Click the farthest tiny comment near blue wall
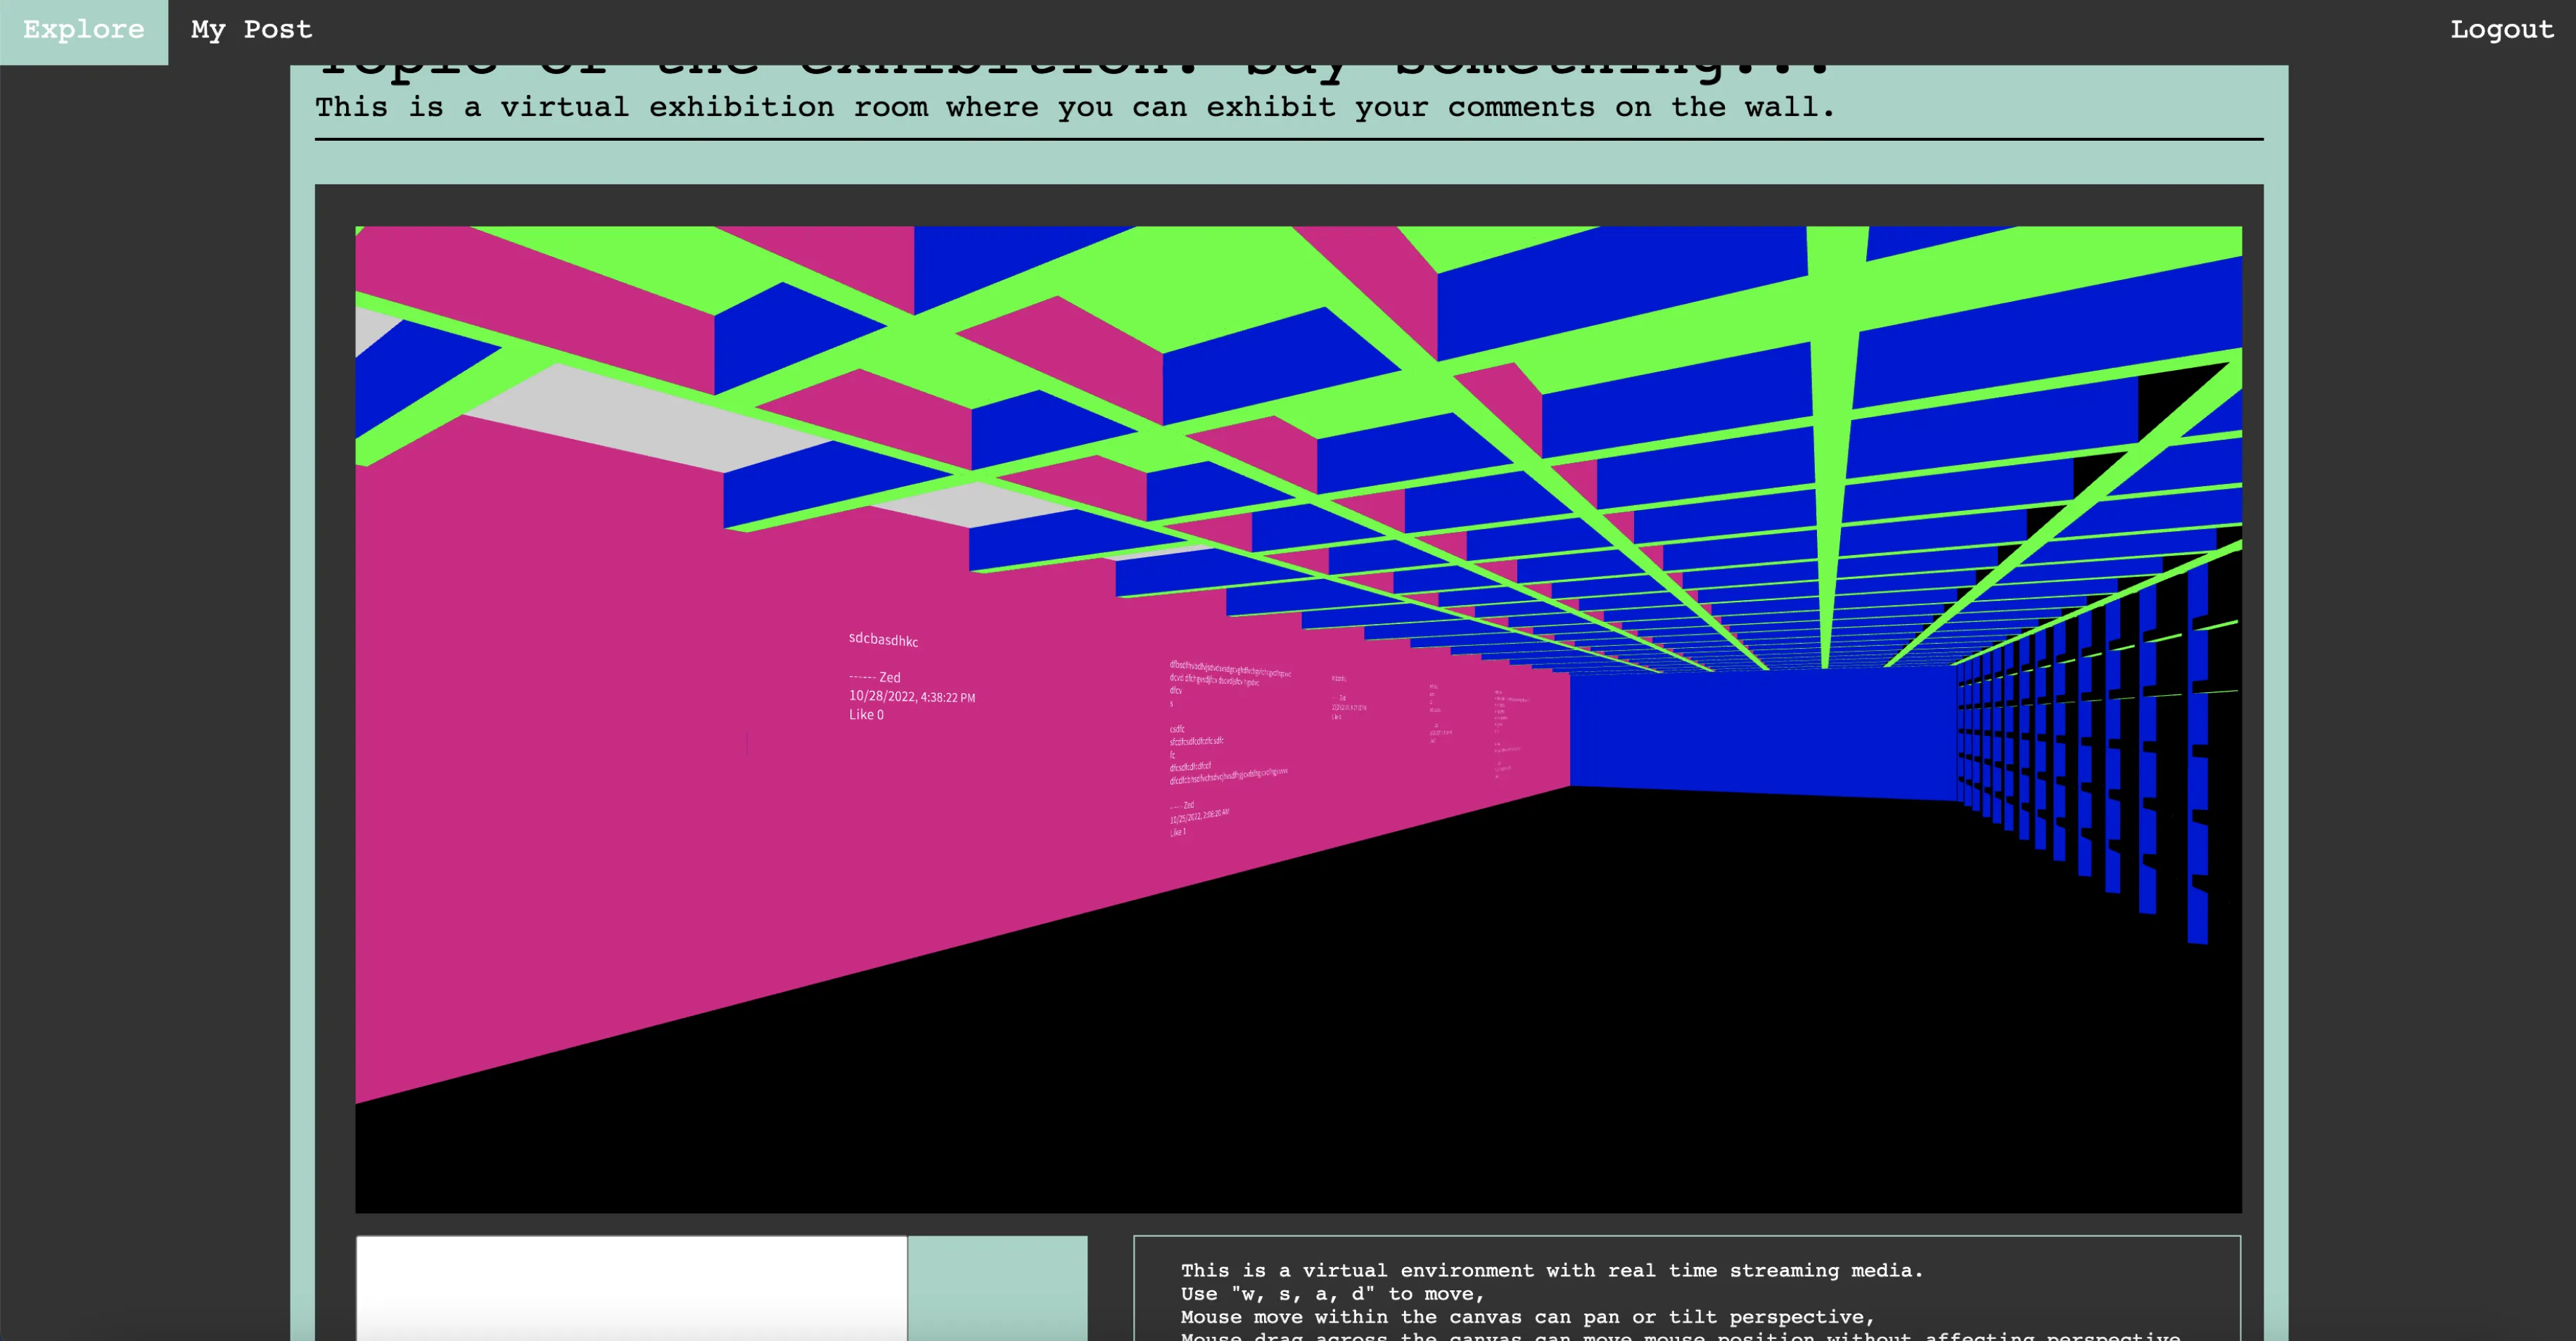The width and height of the screenshot is (2576, 1341). tap(1506, 730)
